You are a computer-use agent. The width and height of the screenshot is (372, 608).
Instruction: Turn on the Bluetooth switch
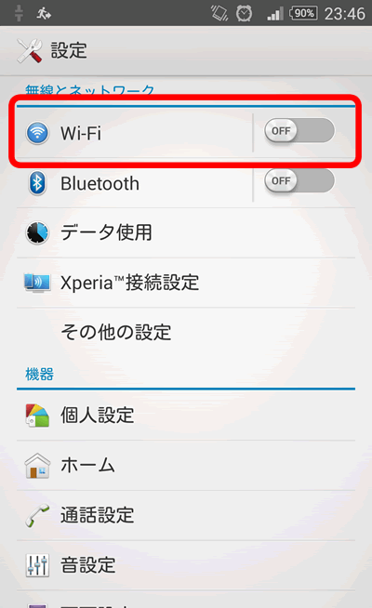pos(299,180)
